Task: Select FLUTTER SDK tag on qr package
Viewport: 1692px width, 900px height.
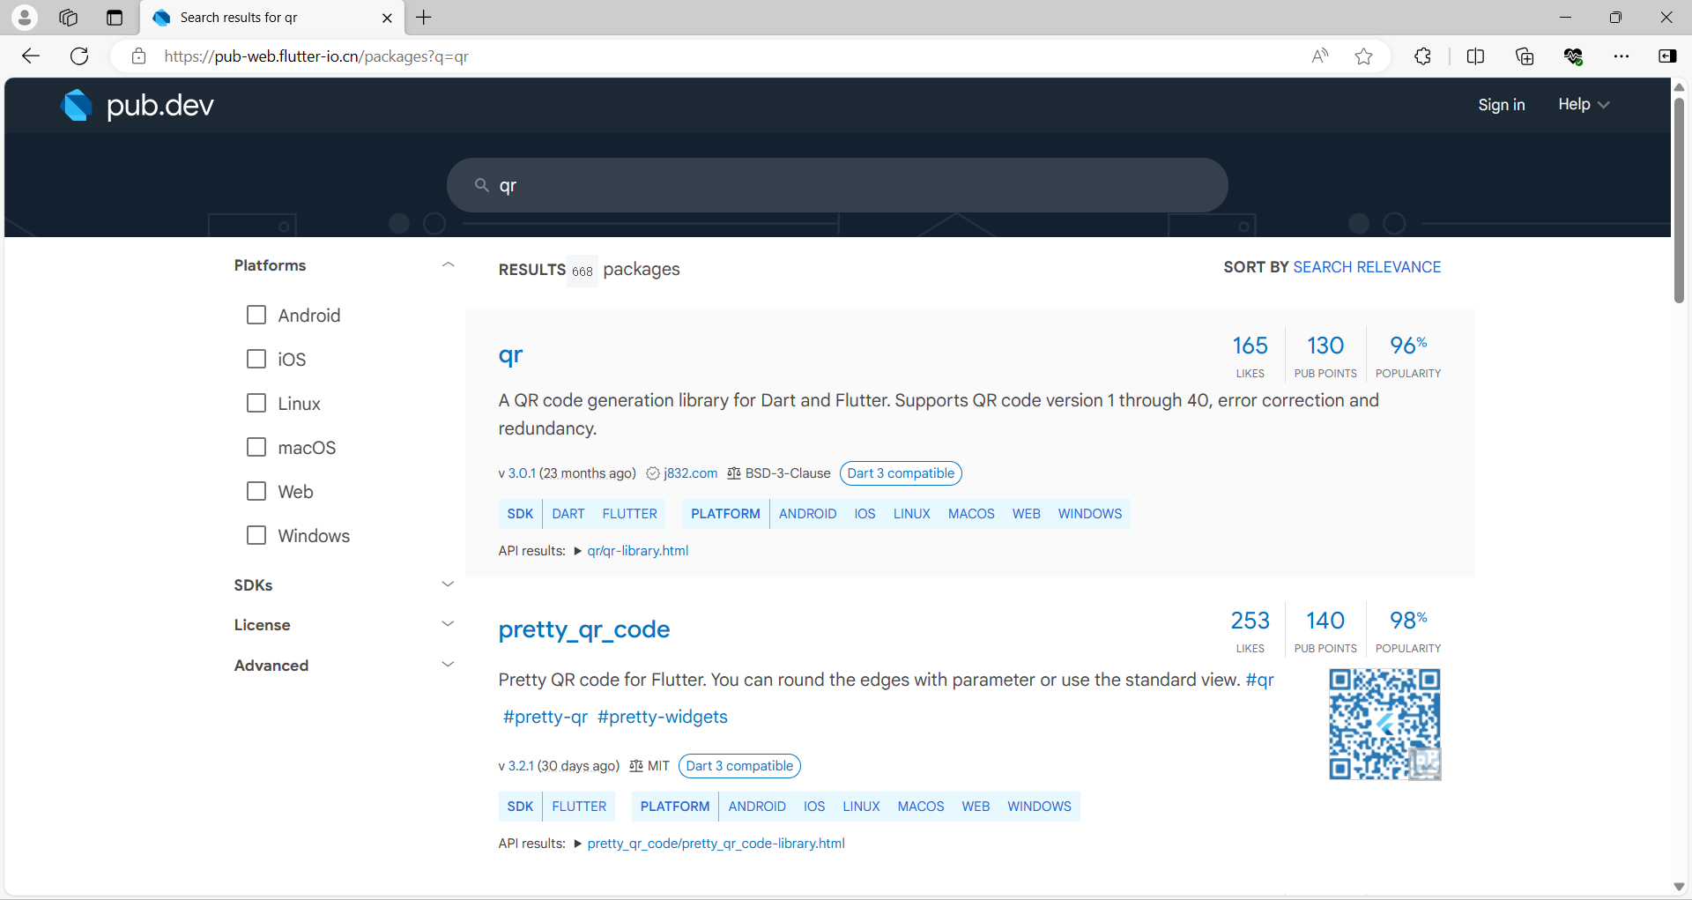Action: (630, 514)
